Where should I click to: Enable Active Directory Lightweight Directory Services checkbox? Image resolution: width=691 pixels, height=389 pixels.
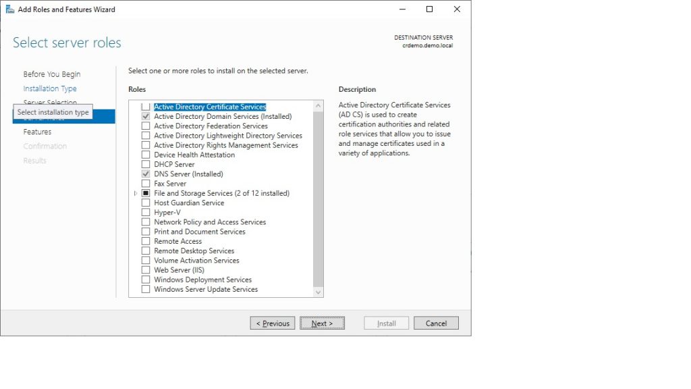click(x=146, y=136)
